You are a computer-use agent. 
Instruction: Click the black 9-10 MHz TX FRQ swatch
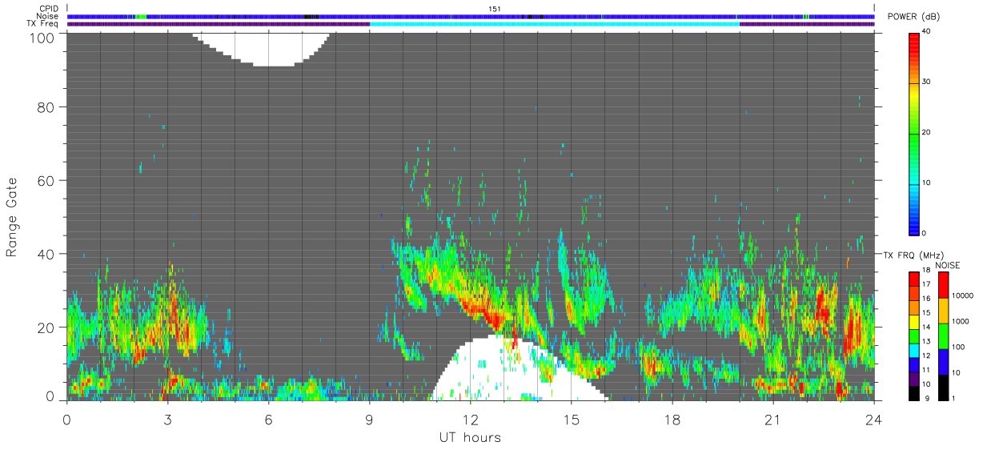913,392
